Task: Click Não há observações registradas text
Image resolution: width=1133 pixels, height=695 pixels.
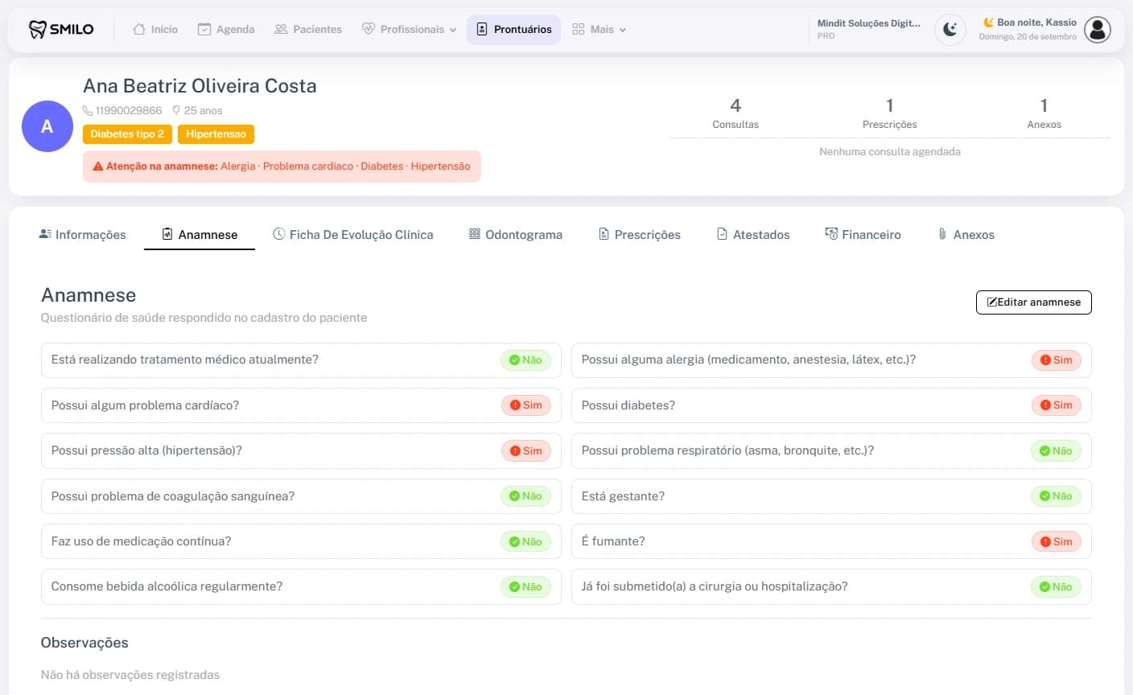Action: [130, 675]
